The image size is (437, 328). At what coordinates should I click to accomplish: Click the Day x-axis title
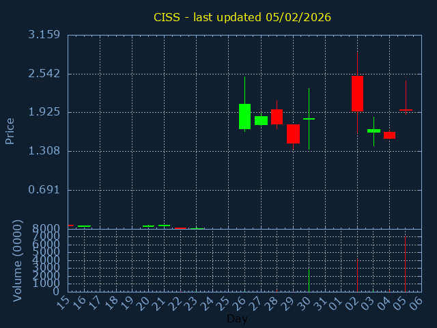pyautogui.click(x=237, y=319)
